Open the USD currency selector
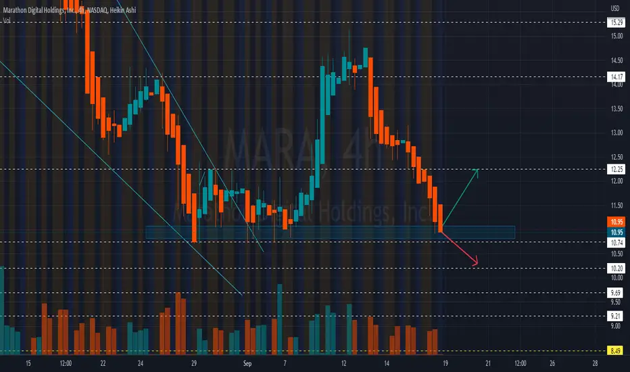This screenshot has width=630, height=372. [x=614, y=8]
